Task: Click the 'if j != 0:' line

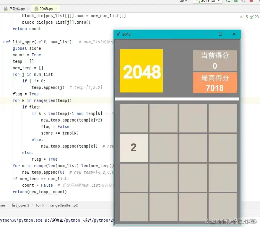Action: (34, 81)
